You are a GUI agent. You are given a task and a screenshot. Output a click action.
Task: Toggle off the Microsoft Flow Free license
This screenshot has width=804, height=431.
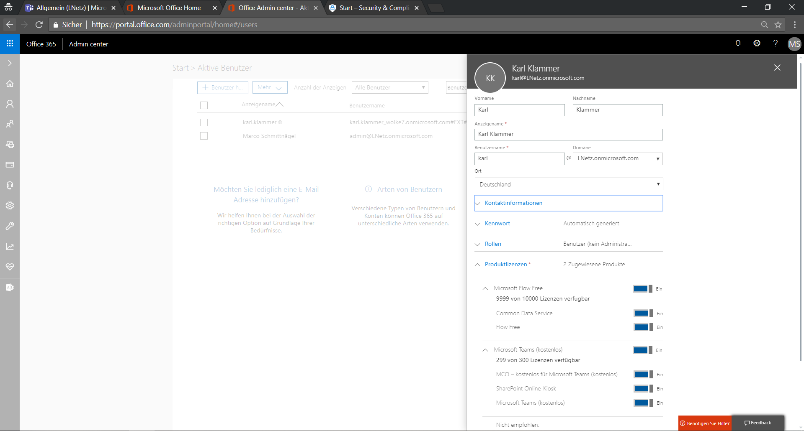click(642, 289)
